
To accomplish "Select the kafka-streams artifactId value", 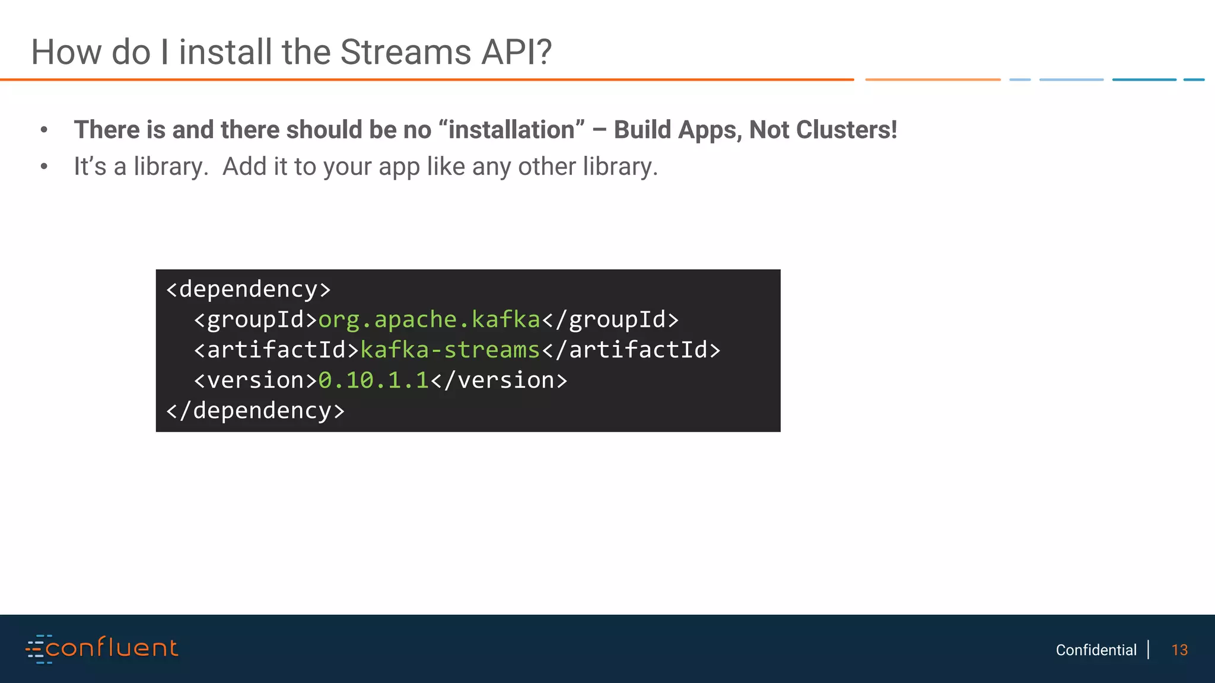I will pos(450,350).
